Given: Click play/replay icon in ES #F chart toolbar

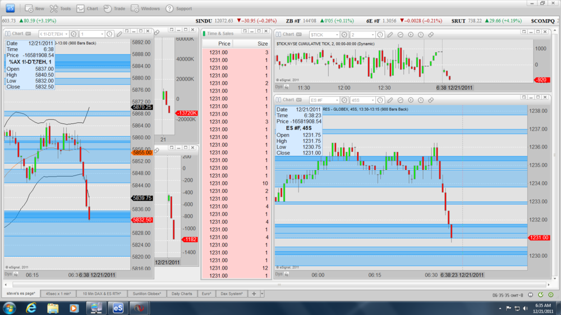Looking at the screenshot, I should click(411, 100).
